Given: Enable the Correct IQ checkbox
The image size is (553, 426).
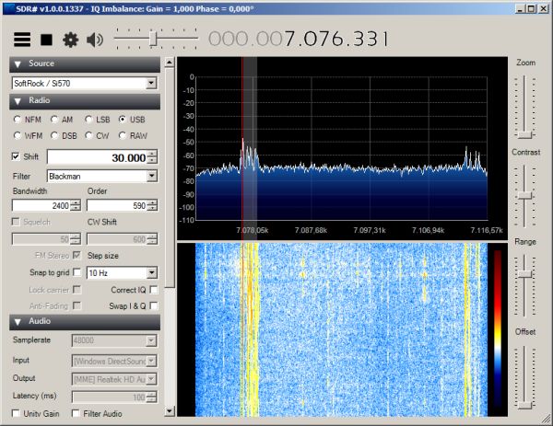Looking at the screenshot, I should [154, 289].
